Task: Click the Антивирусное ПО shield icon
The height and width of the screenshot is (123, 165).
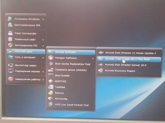Action: click(x=10, y=45)
